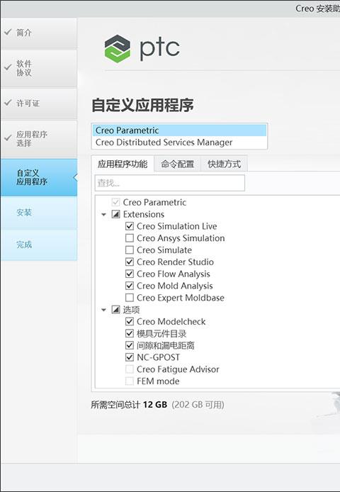The height and width of the screenshot is (492, 340).
Task: Click the checkmark icon beside 许可证
Action: [8, 103]
